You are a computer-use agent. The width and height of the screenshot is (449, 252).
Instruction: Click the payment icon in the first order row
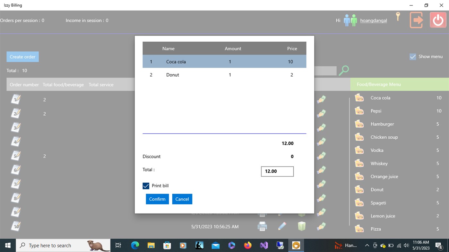[322, 99]
